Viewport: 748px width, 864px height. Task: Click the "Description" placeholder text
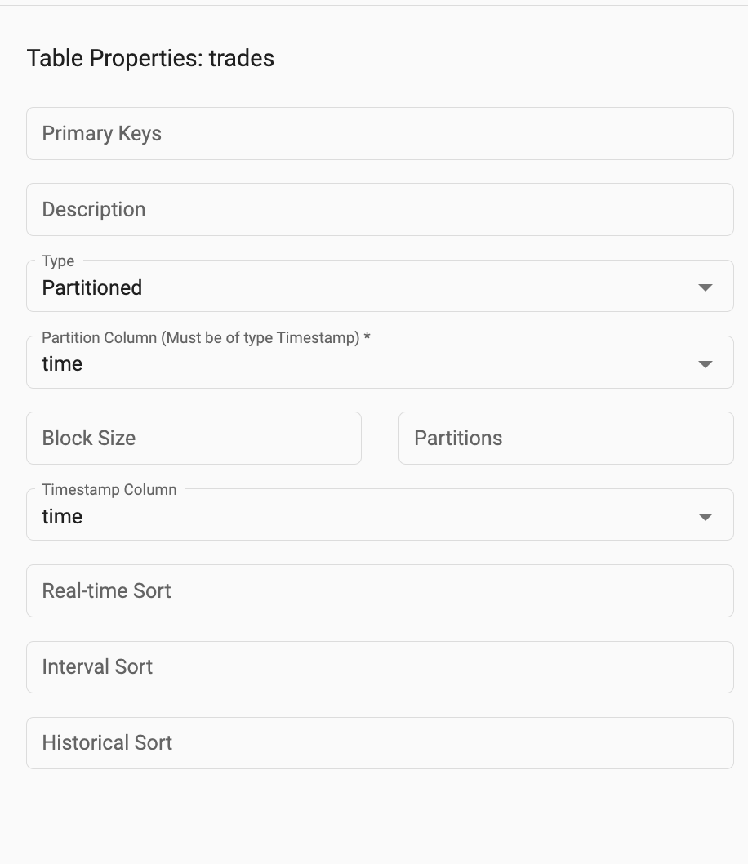[x=94, y=210]
